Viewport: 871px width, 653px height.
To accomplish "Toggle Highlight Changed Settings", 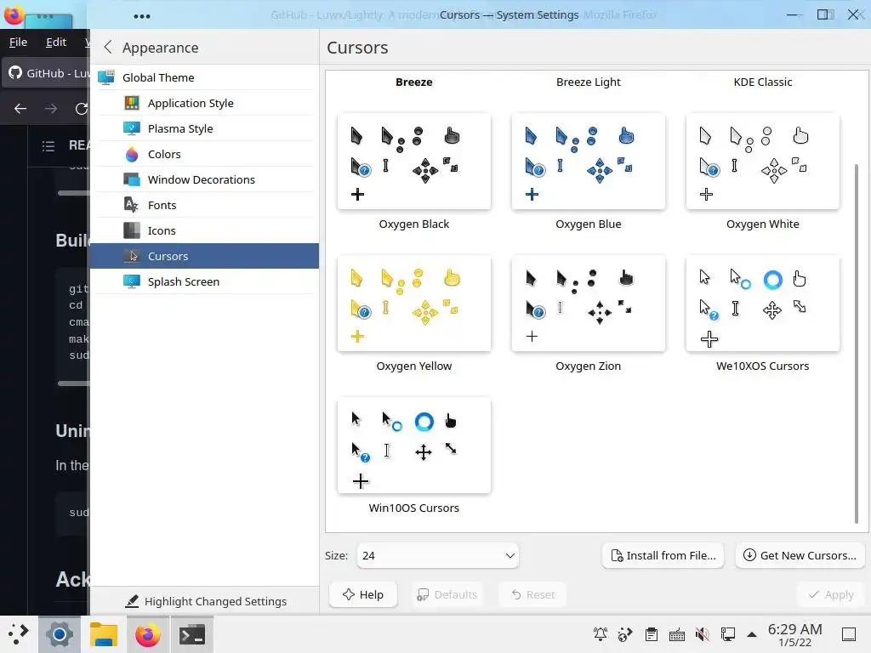I will [206, 601].
